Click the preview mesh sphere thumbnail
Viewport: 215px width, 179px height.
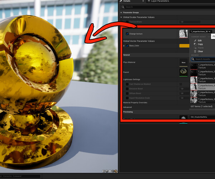[183, 117]
